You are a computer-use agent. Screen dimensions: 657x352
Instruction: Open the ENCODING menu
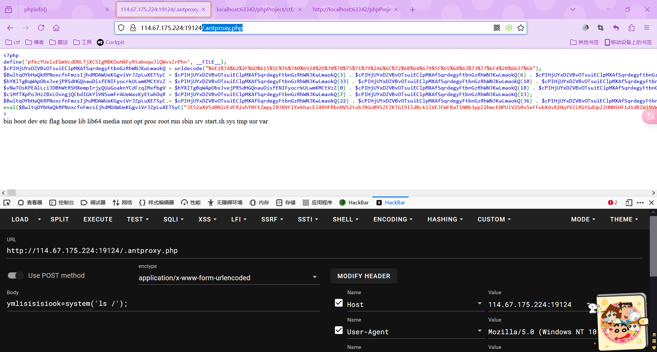[393, 219]
